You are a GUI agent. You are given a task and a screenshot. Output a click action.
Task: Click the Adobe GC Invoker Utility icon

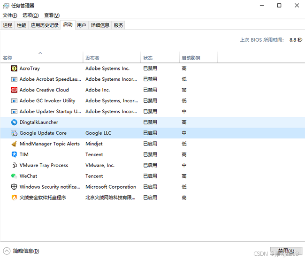click(14, 101)
